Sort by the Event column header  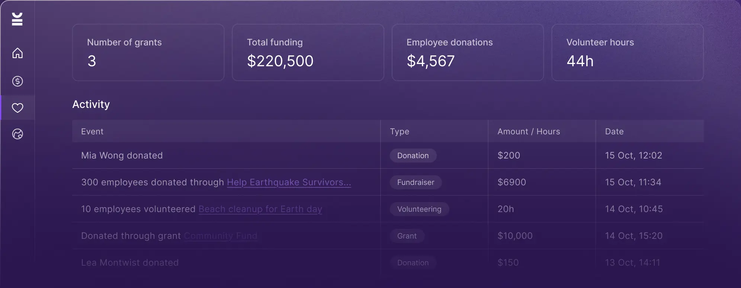[x=92, y=131]
